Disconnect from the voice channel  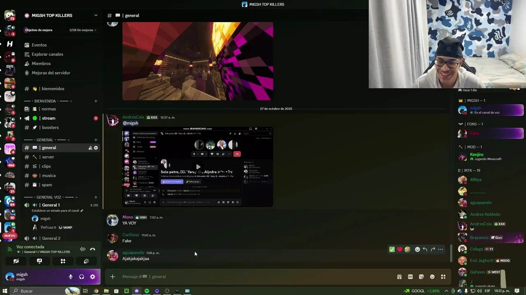coord(92,249)
